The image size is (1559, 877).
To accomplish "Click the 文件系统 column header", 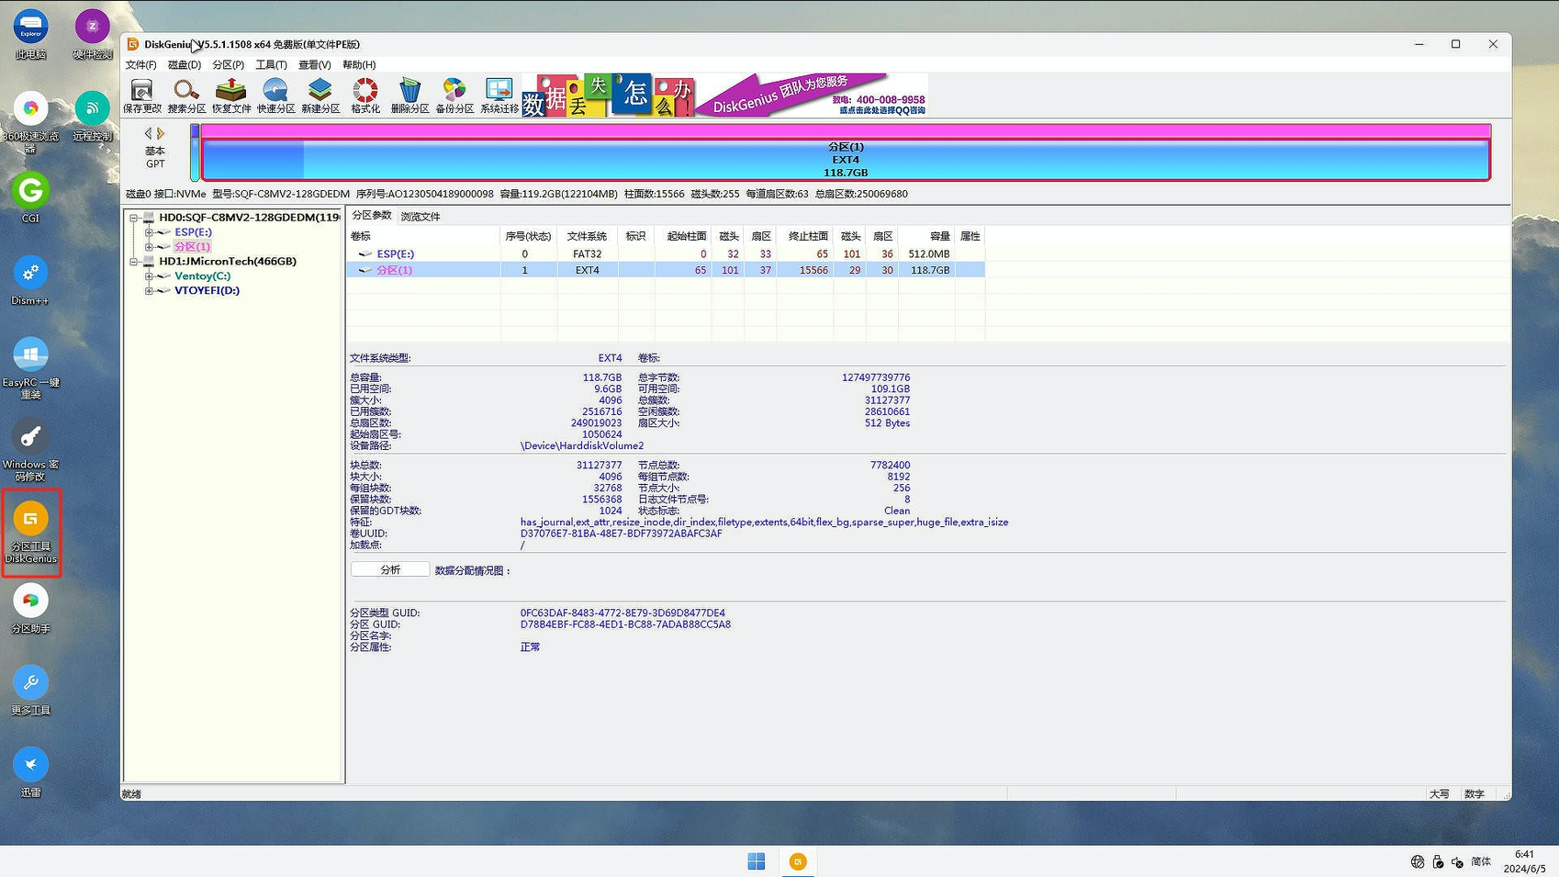I will [x=588, y=237].
